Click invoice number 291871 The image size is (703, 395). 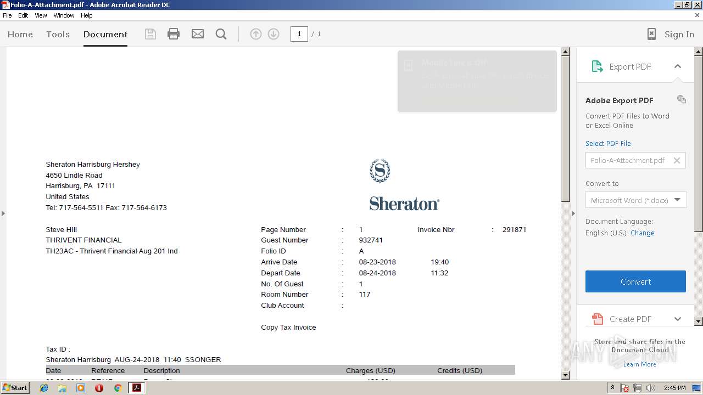point(514,229)
